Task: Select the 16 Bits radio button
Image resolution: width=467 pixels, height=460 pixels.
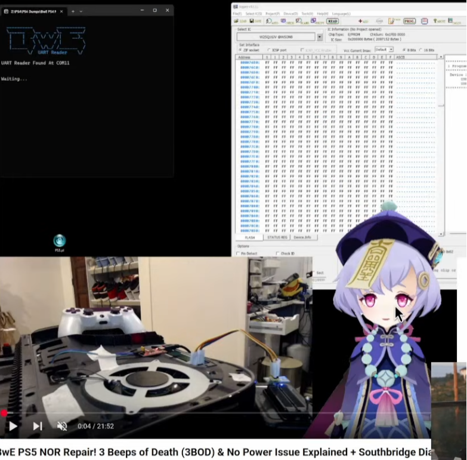Action: [x=420, y=50]
